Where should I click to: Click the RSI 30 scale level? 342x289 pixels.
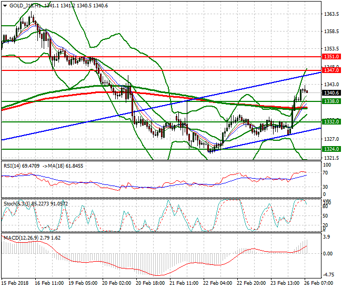(x=325, y=187)
